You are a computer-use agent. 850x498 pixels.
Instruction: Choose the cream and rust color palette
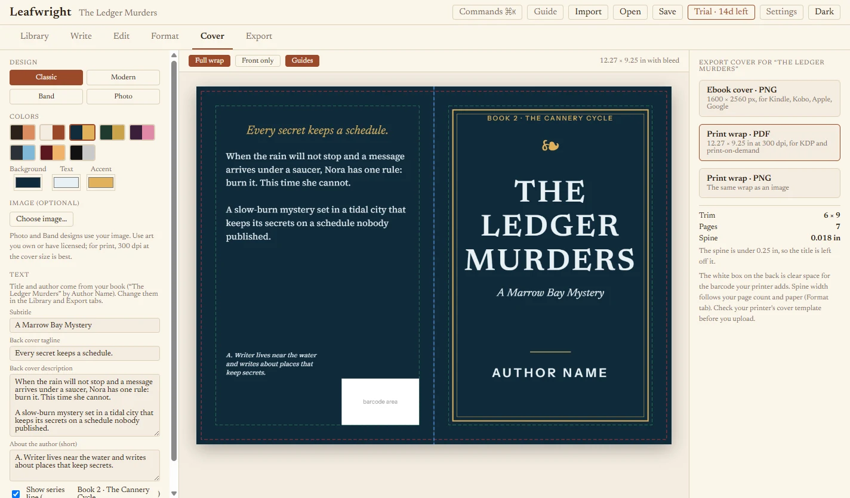(53, 132)
